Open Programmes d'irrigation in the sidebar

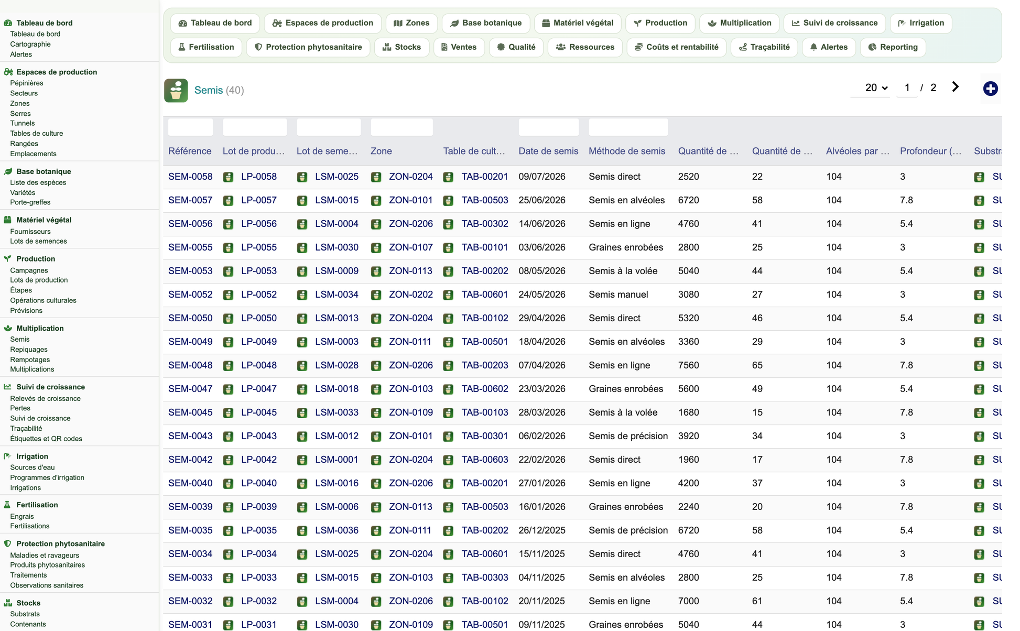pyautogui.click(x=47, y=477)
